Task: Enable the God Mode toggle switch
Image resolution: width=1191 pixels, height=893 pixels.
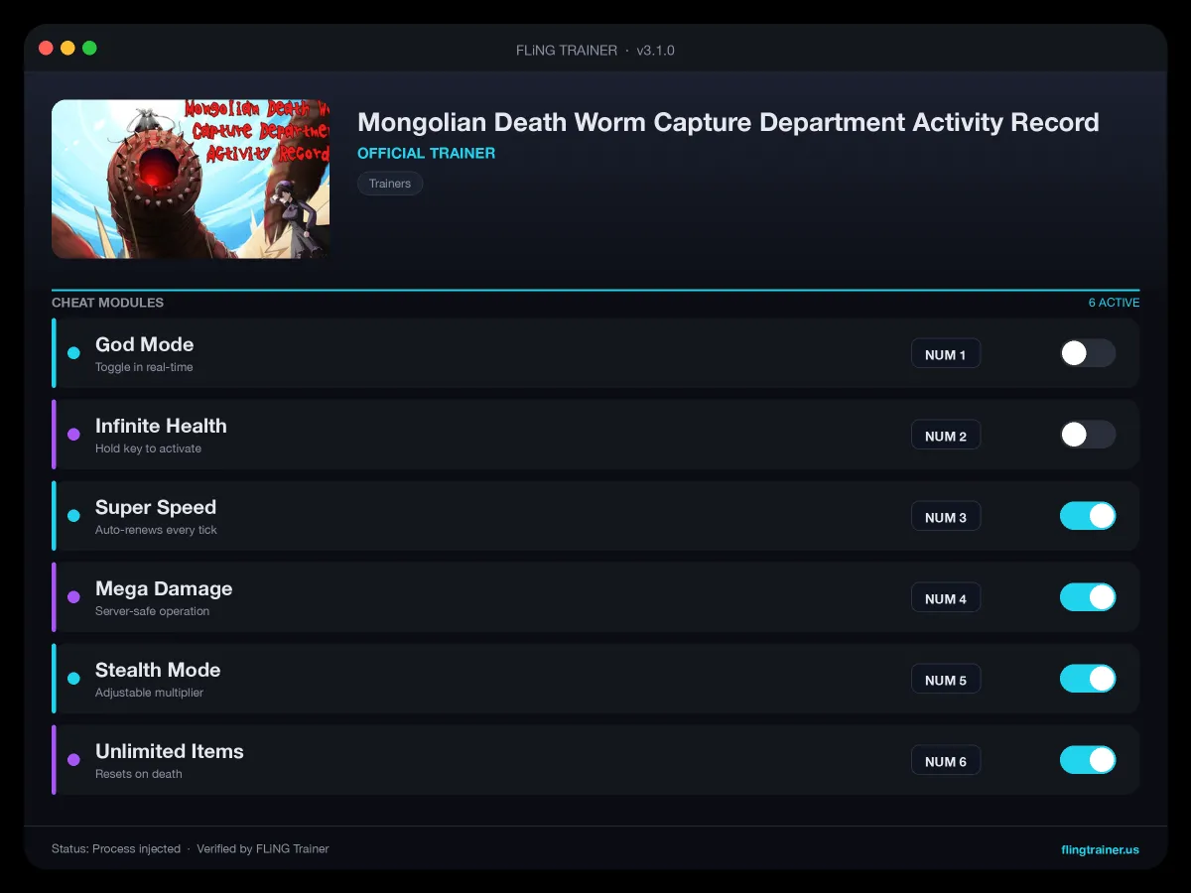Action: 1088,353
